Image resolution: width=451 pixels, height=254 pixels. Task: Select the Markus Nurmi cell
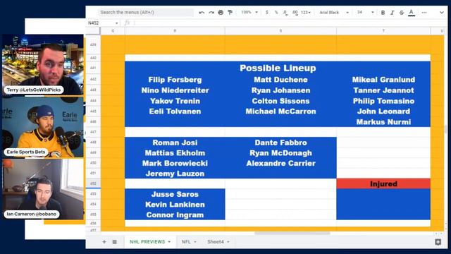click(x=383, y=122)
